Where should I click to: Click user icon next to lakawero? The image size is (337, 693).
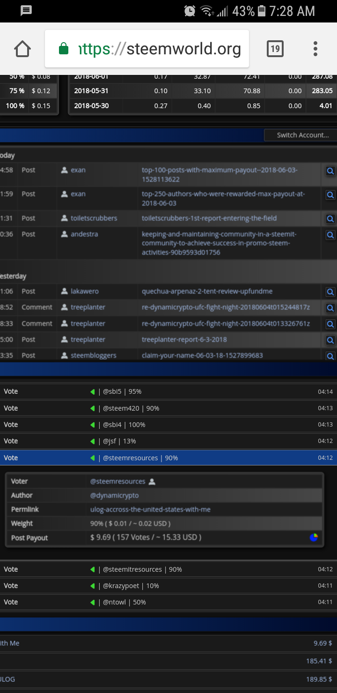click(65, 291)
